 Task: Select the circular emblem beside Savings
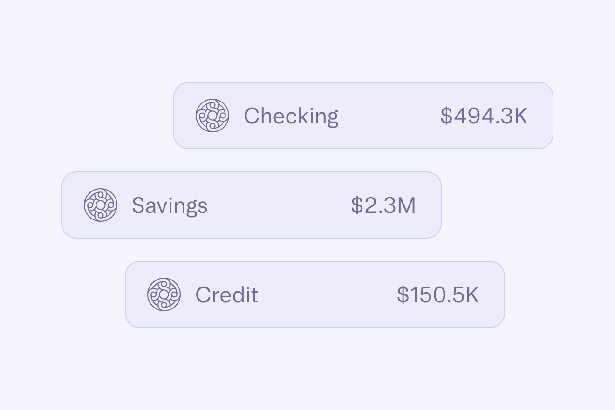(101, 205)
